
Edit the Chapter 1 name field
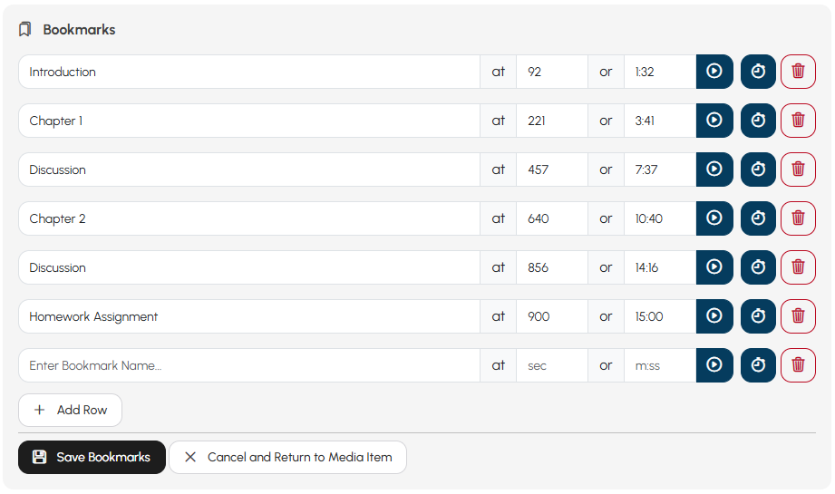(x=248, y=121)
